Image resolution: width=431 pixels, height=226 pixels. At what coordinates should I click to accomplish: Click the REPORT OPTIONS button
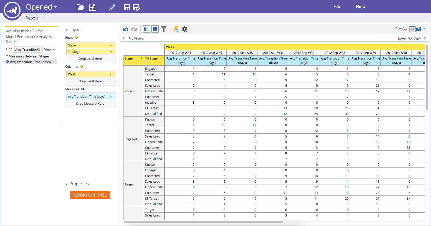(90, 195)
